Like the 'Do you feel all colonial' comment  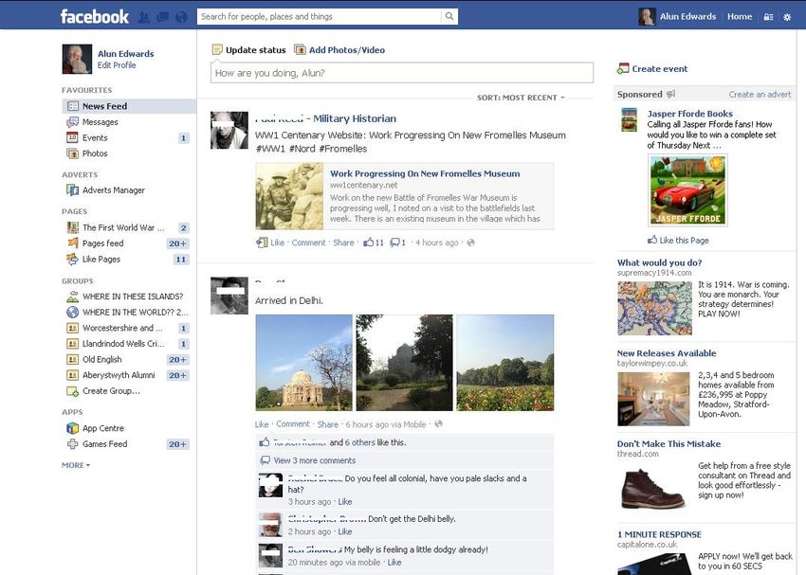[345, 501]
